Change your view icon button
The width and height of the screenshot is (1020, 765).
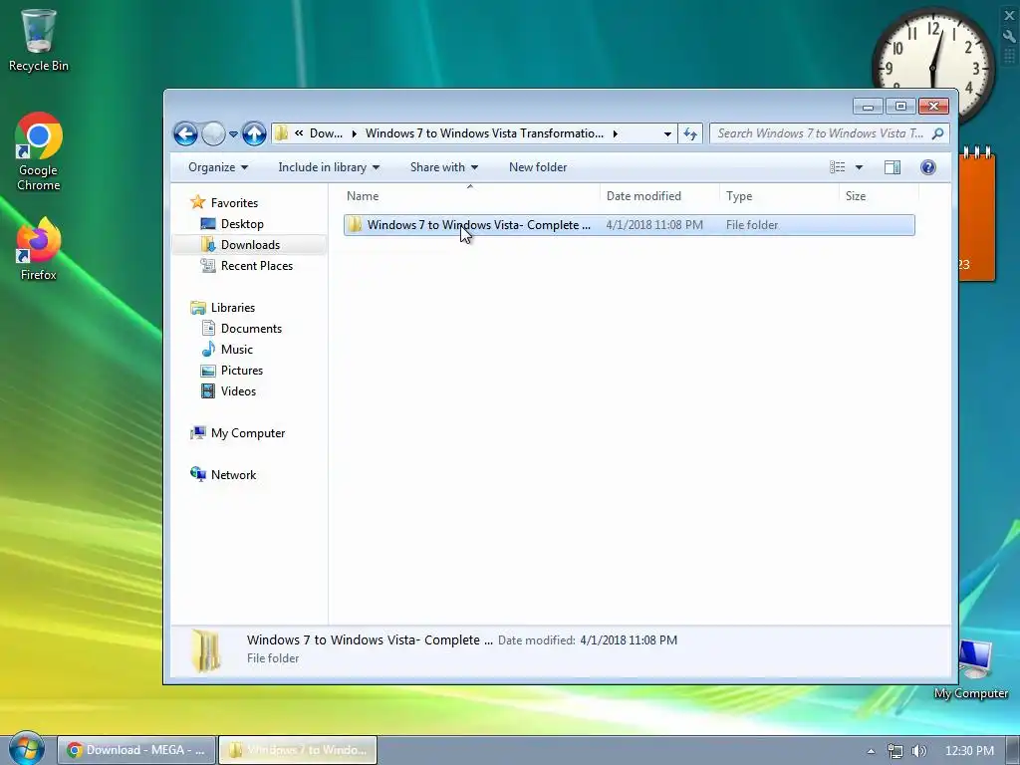pos(837,167)
